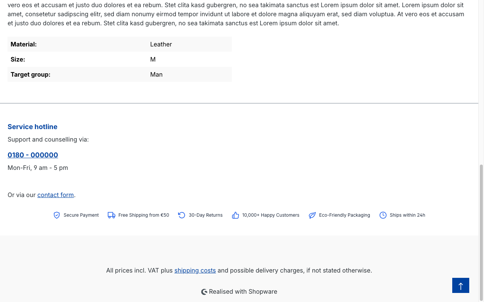Call the 0180 - 000000 hotline link
The width and height of the screenshot is (484, 302).
(x=33, y=155)
